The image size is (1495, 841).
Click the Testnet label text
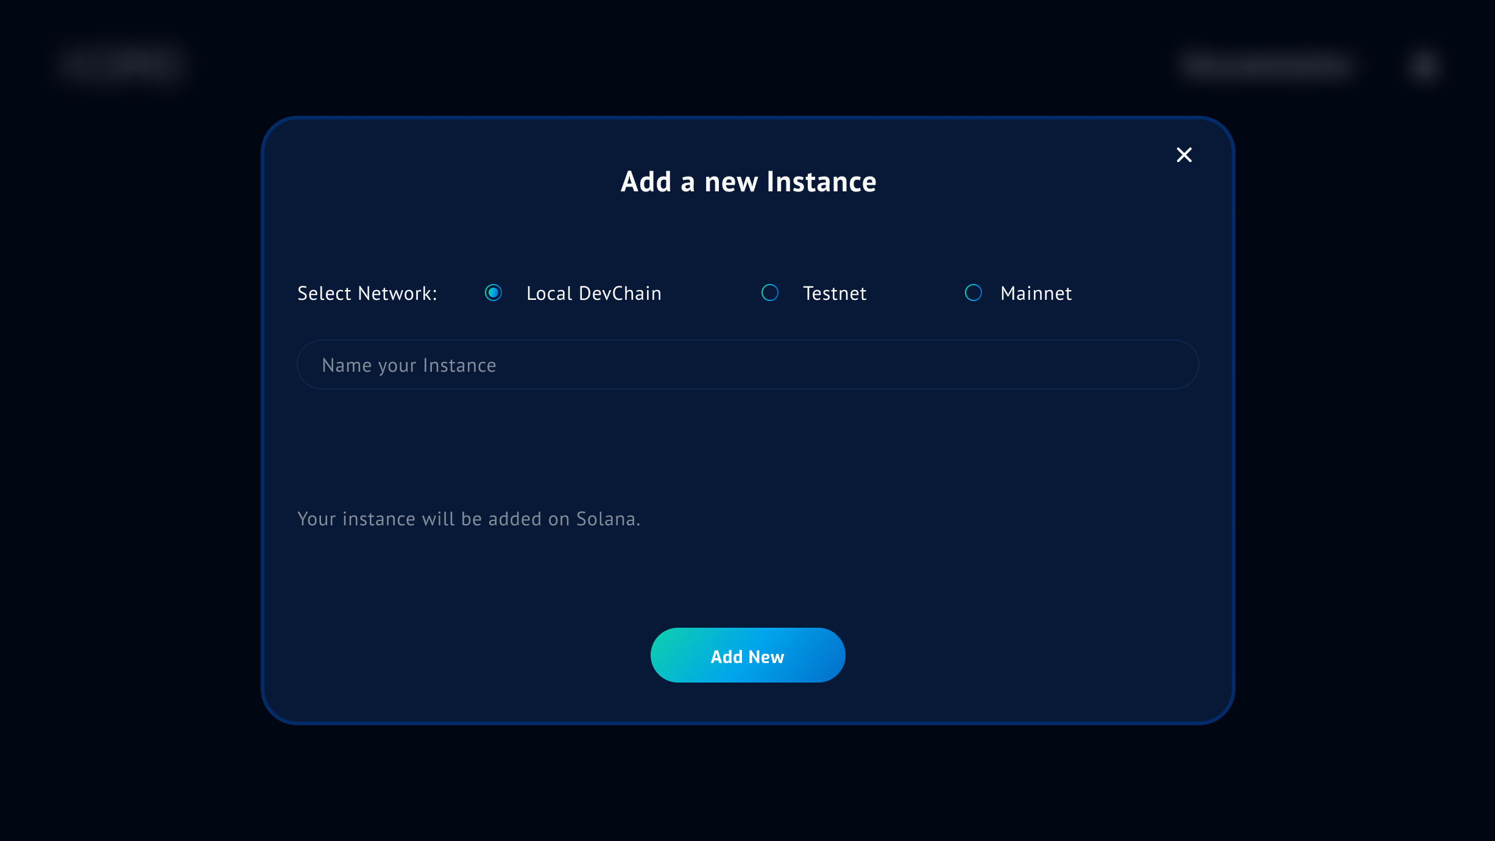coord(834,294)
